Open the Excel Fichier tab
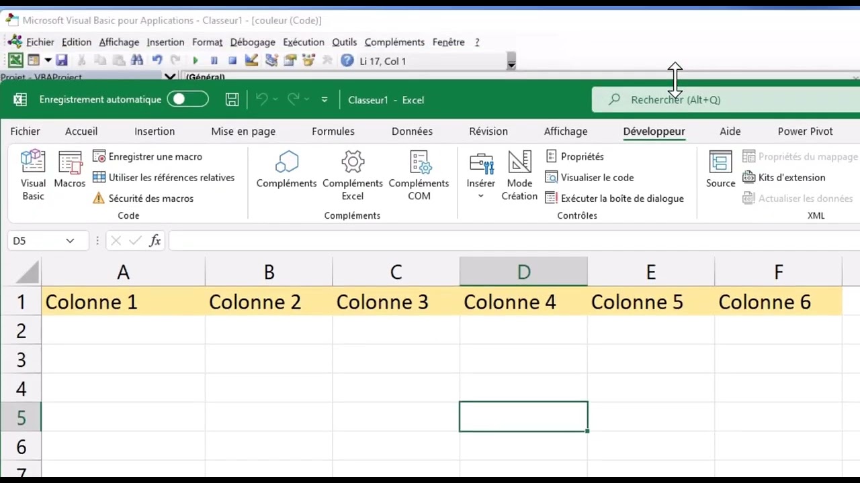The height and width of the screenshot is (483, 860). click(x=26, y=131)
